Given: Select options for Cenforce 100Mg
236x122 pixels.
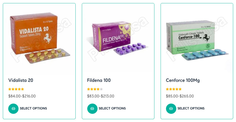Looking at the screenshot, I should (191, 108).
